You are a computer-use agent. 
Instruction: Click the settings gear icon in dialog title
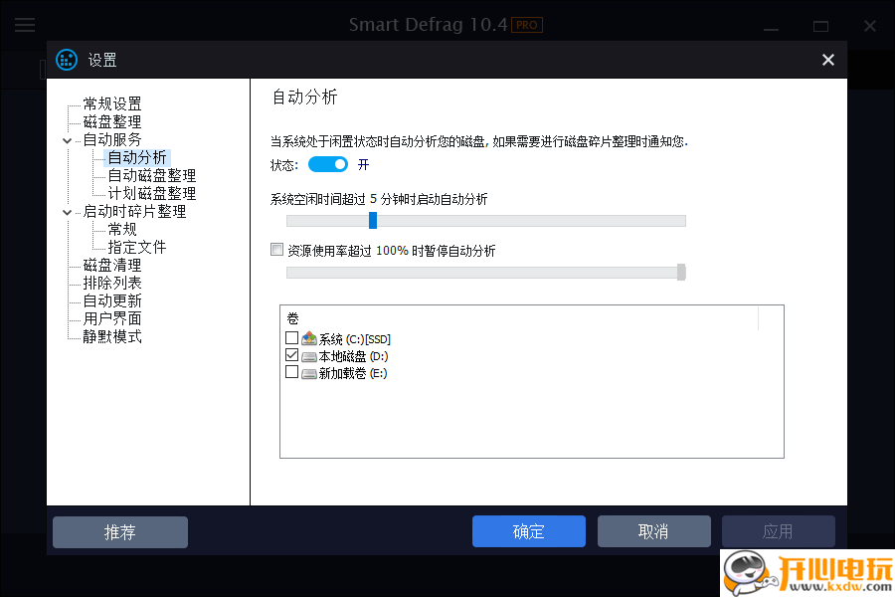(66, 60)
